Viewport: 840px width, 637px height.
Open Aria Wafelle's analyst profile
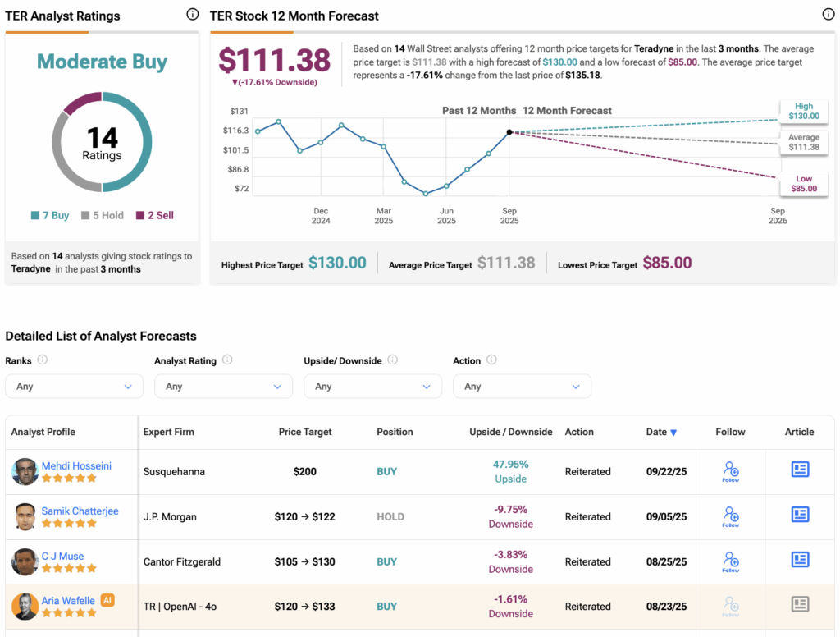pos(70,601)
